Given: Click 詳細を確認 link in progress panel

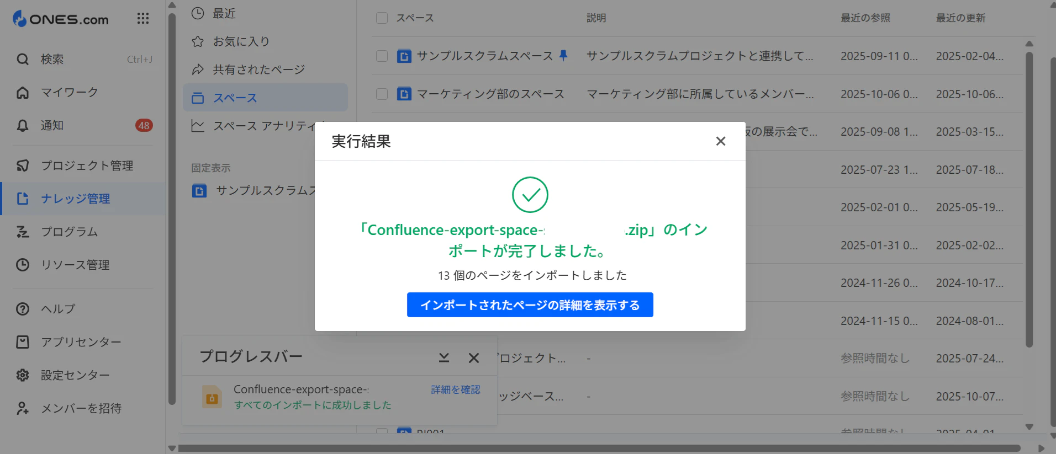Looking at the screenshot, I should tap(456, 389).
